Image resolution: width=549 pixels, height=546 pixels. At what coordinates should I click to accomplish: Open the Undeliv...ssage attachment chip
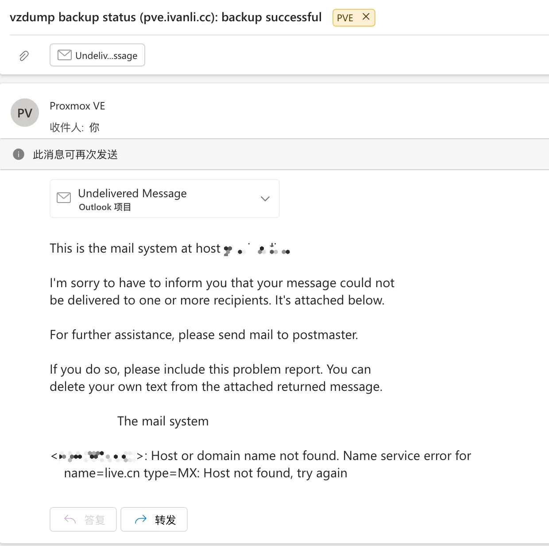pyautogui.click(x=97, y=55)
